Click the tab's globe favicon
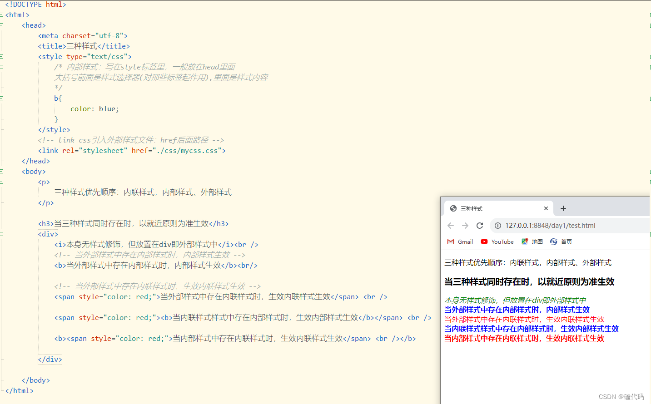This screenshot has height=404, width=651. pyautogui.click(x=453, y=208)
